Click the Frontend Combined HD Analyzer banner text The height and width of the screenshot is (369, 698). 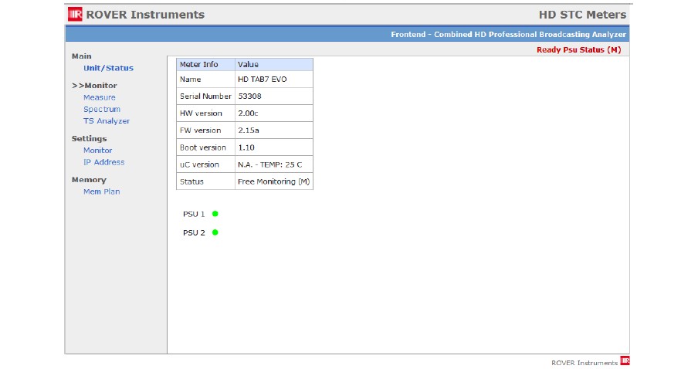508,34
